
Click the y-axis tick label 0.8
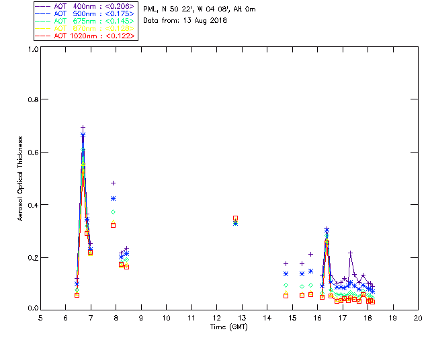point(33,99)
